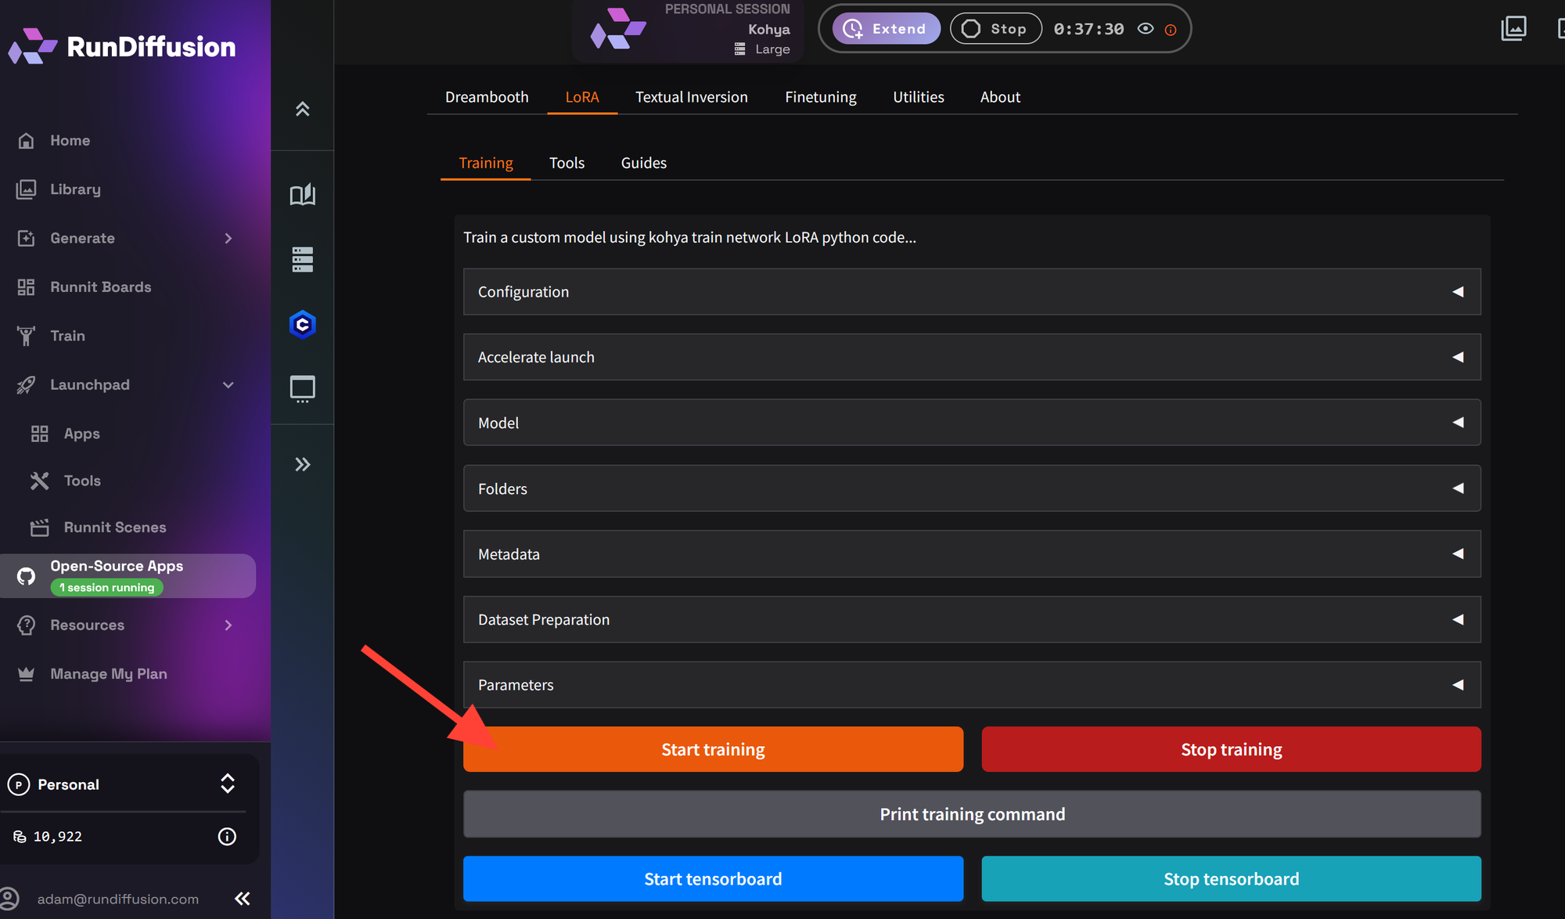Viewport: 1565px width, 919px height.
Task: Click credits info icon beside 10,922
Action: (227, 837)
